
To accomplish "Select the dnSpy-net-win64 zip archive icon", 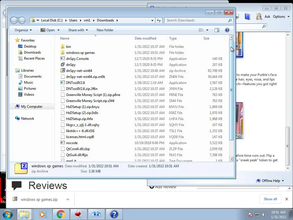I will pos(63,70).
